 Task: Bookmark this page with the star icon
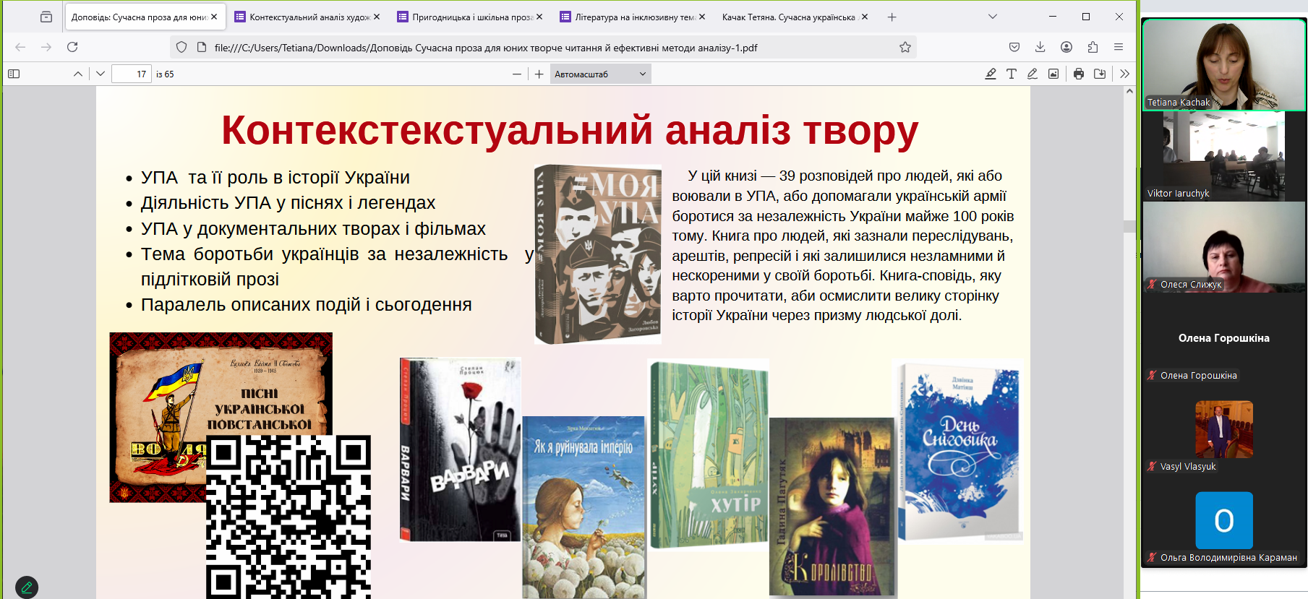click(905, 47)
